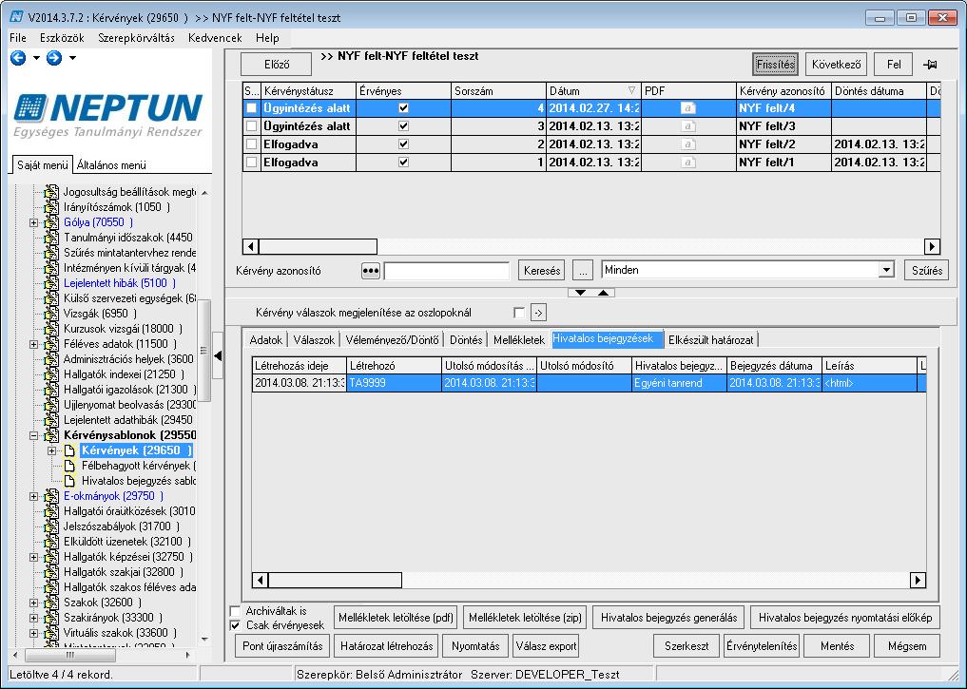Expand the Gólya (70550) tree node
Screen dimensions: 967x689
(34, 222)
